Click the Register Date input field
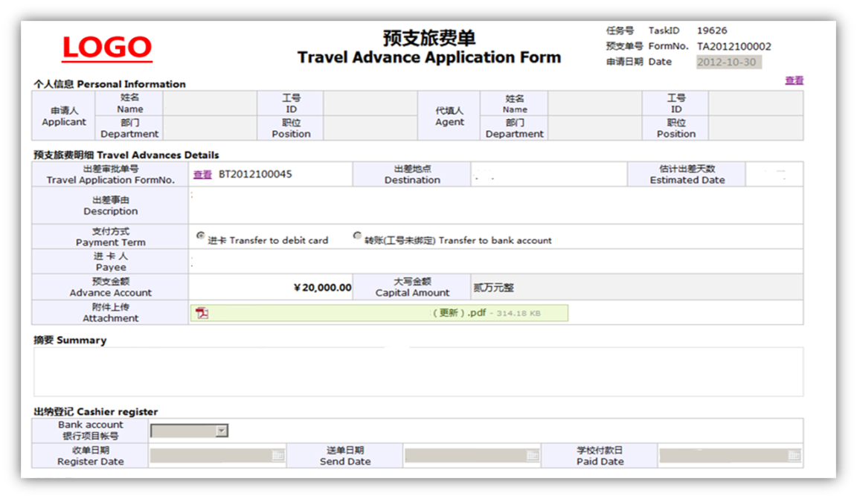This screenshot has width=857, height=499. (211, 455)
